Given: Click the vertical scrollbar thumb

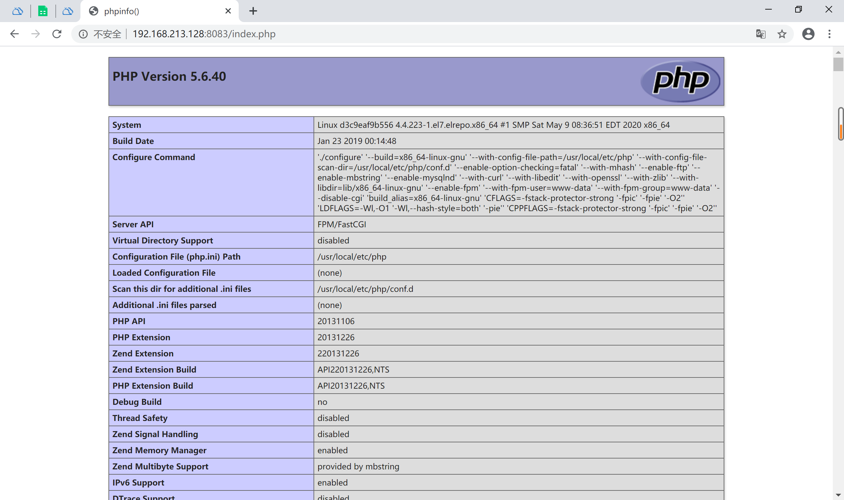Looking at the screenshot, I should coord(838,64).
